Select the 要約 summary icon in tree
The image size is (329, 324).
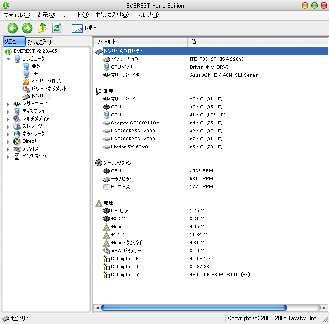[x=26, y=66]
